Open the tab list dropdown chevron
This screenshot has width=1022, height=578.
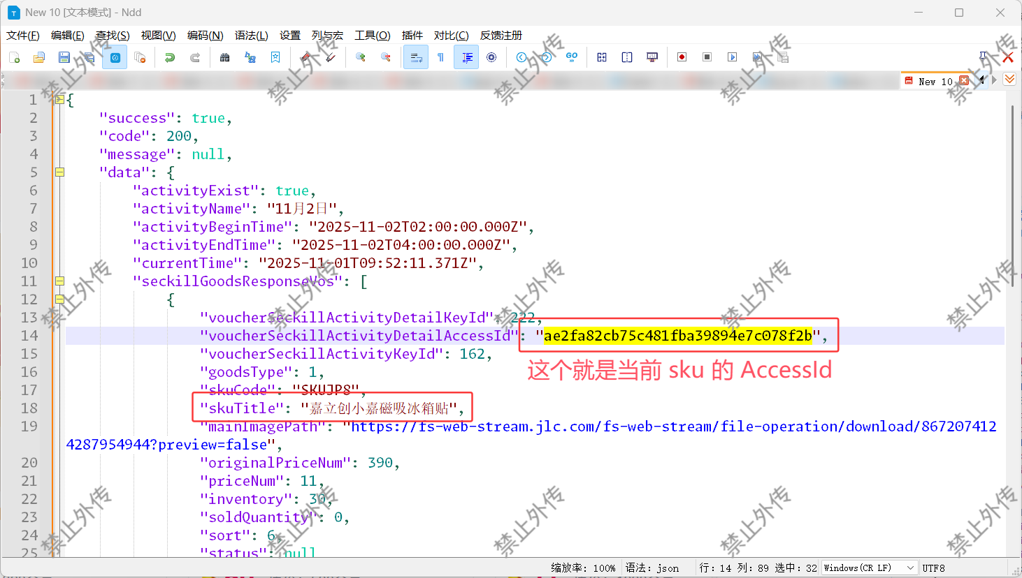tap(1009, 80)
